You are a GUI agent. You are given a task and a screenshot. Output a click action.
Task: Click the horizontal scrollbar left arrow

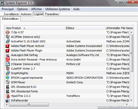coord(7,104)
